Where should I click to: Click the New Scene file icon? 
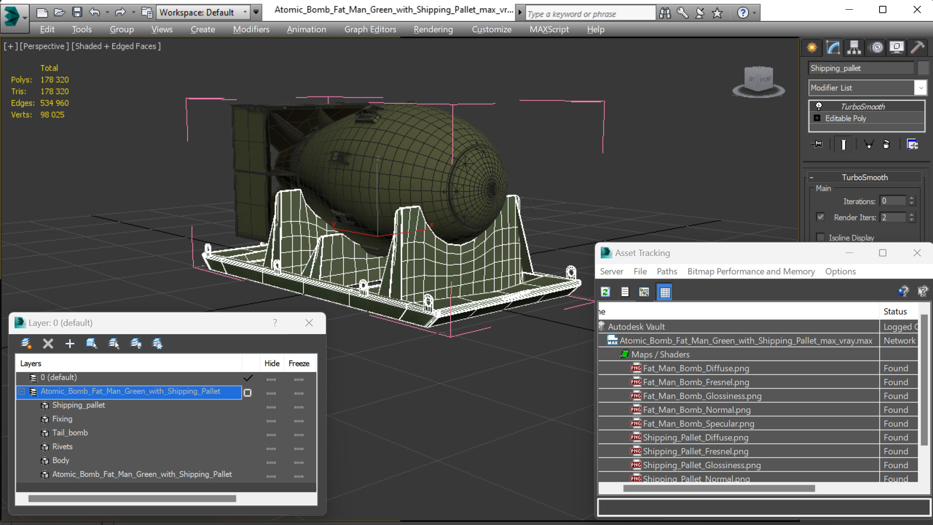[x=42, y=12]
